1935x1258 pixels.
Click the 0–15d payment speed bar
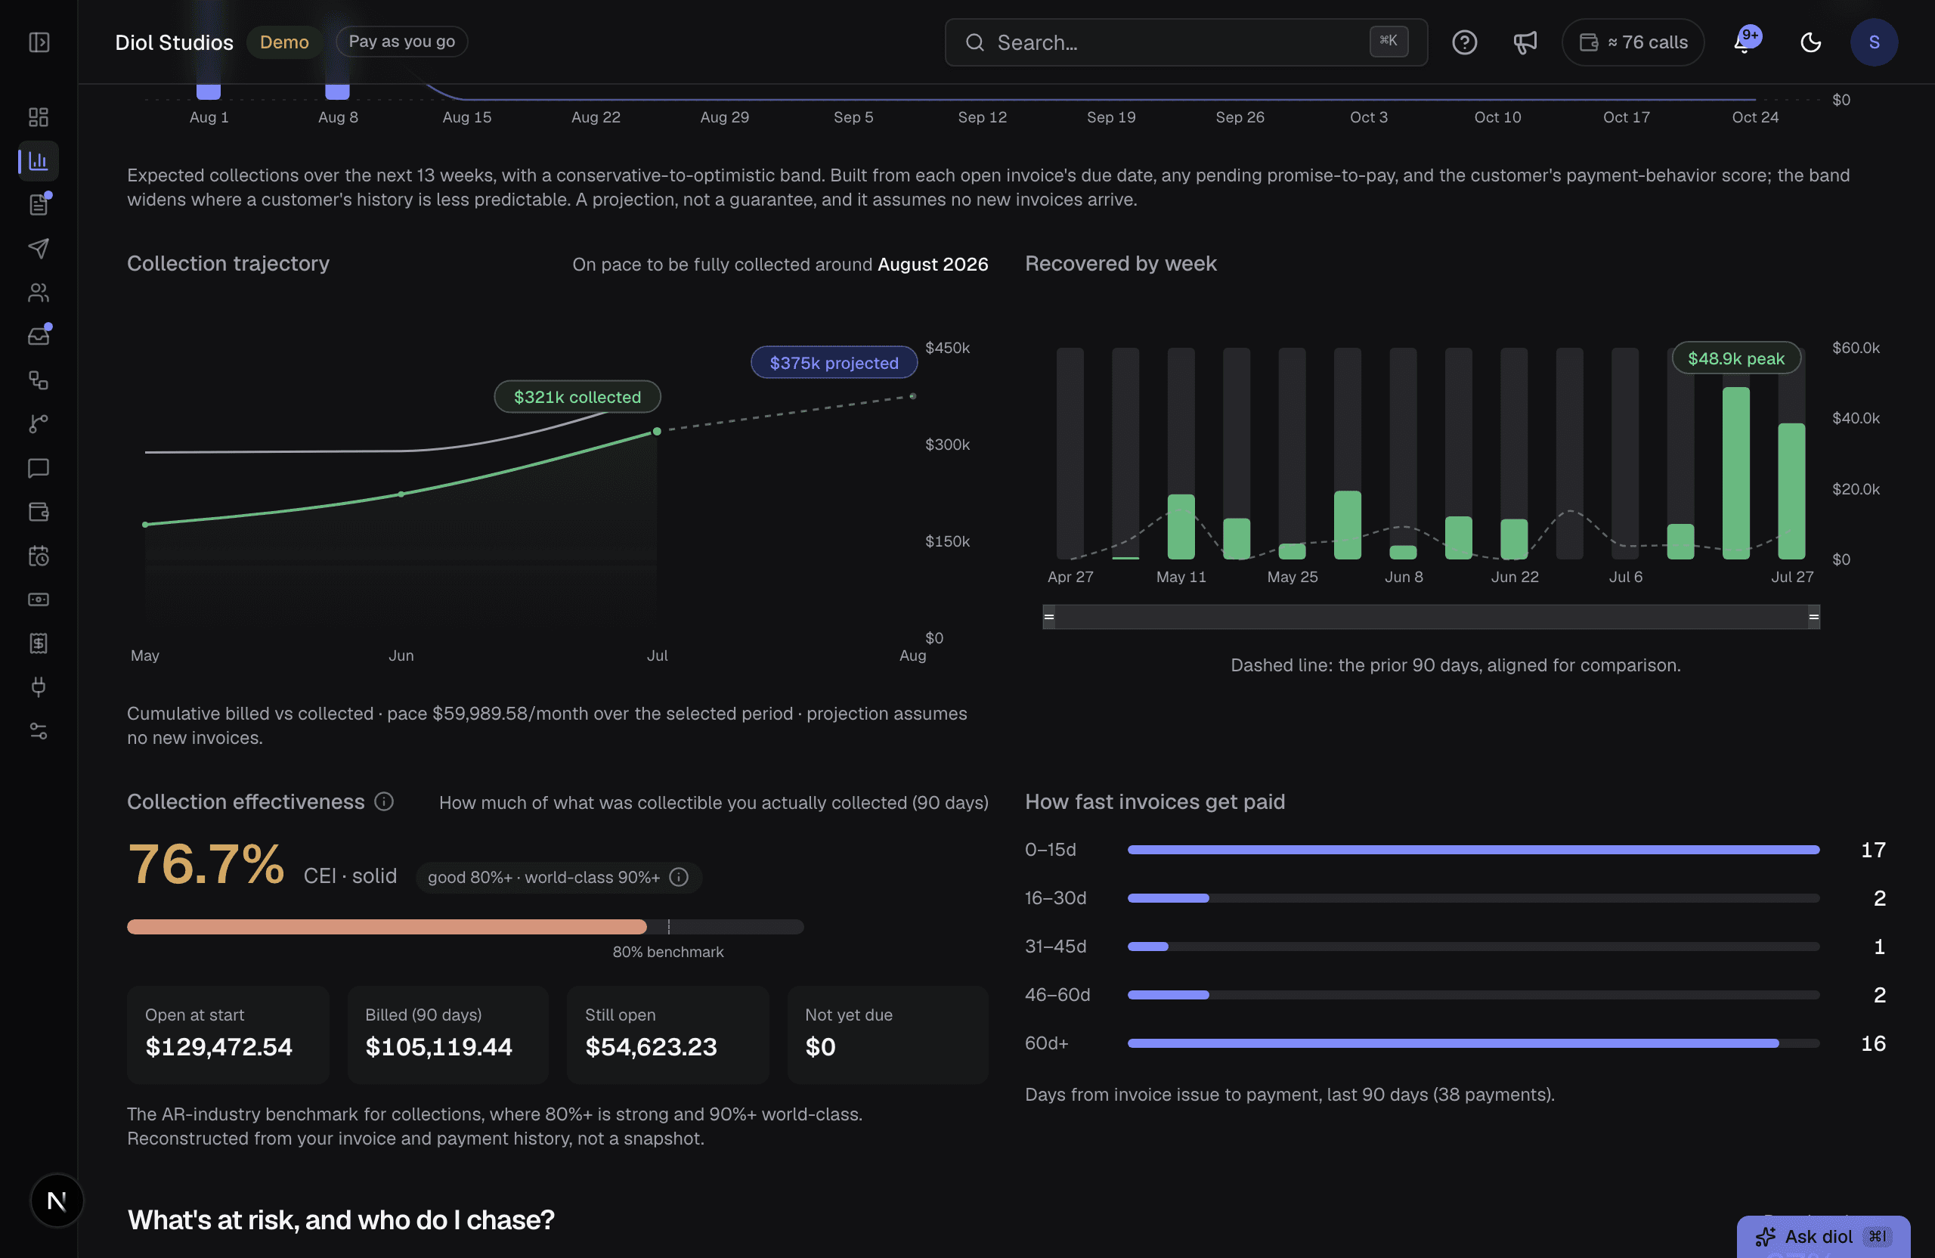click(x=1473, y=850)
